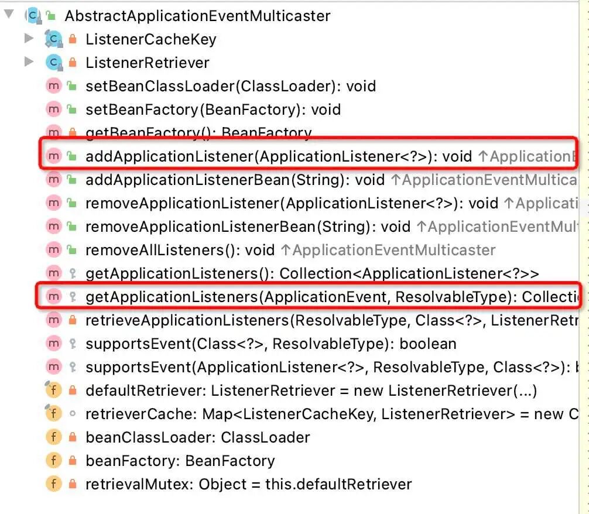Click the public visibility icon beside setBeanClassLoader
Screen dimensions: 589x514
[x=72, y=85]
